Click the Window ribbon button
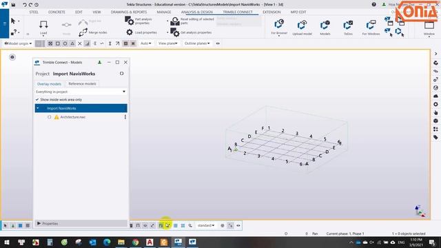441x248 pixels. pos(429,28)
